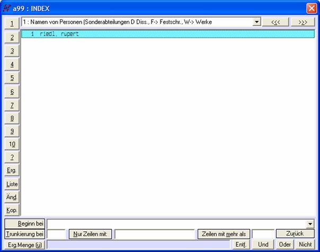
Task: Click the Nicht operator button
Action: coord(305,245)
